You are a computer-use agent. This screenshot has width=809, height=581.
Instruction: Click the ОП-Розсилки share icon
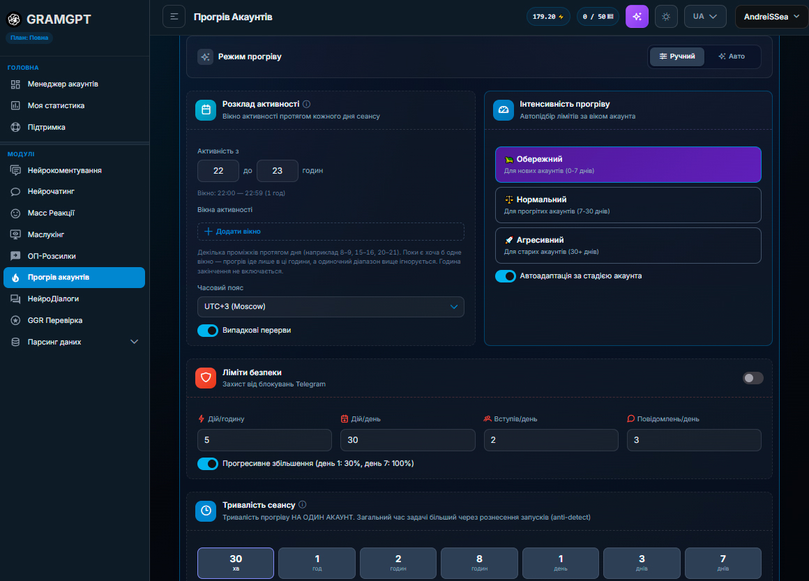click(x=15, y=257)
